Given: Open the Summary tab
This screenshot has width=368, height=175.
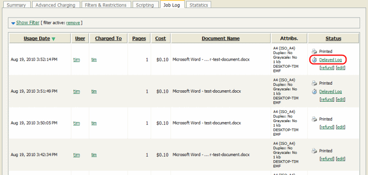Looking at the screenshot, I should pos(17,5).
